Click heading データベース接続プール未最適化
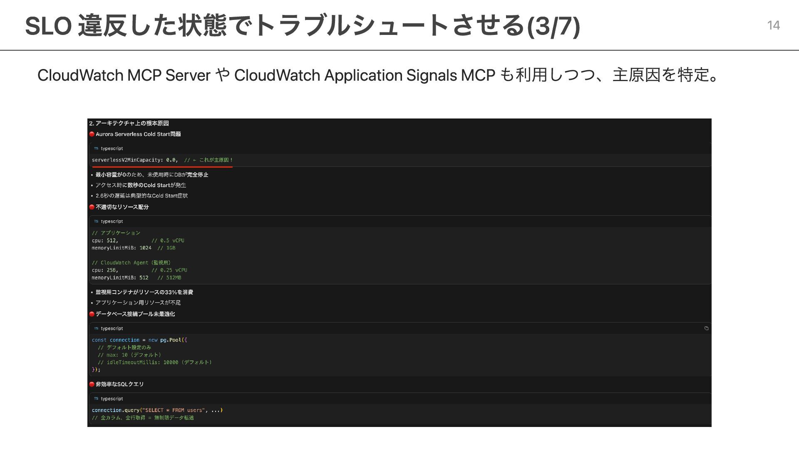This screenshot has width=799, height=449. tap(135, 314)
